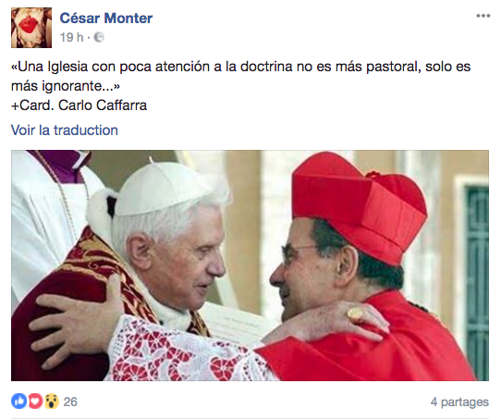Click the yellow Wow reaction icon
The width and height of the screenshot is (501, 420).
click(52, 401)
